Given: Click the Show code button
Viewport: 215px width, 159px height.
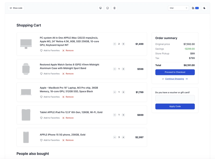Looking at the screenshot, I should coord(16,8).
